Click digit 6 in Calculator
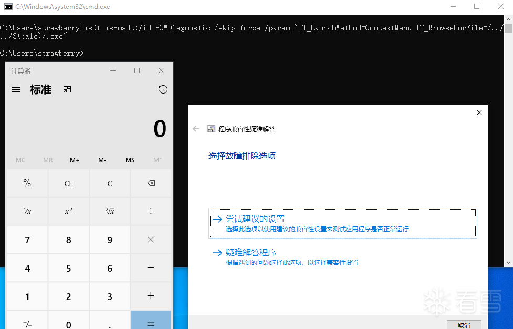The width and height of the screenshot is (513, 329). pos(110,268)
